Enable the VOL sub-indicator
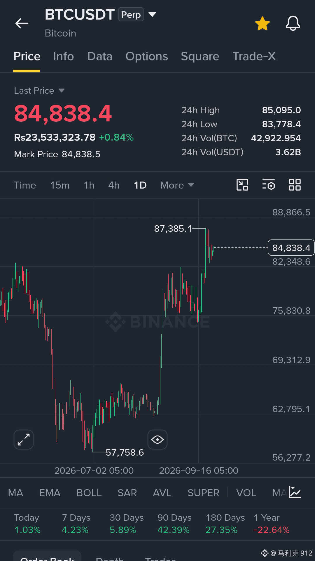This screenshot has height=561, width=315. pos(246,493)
